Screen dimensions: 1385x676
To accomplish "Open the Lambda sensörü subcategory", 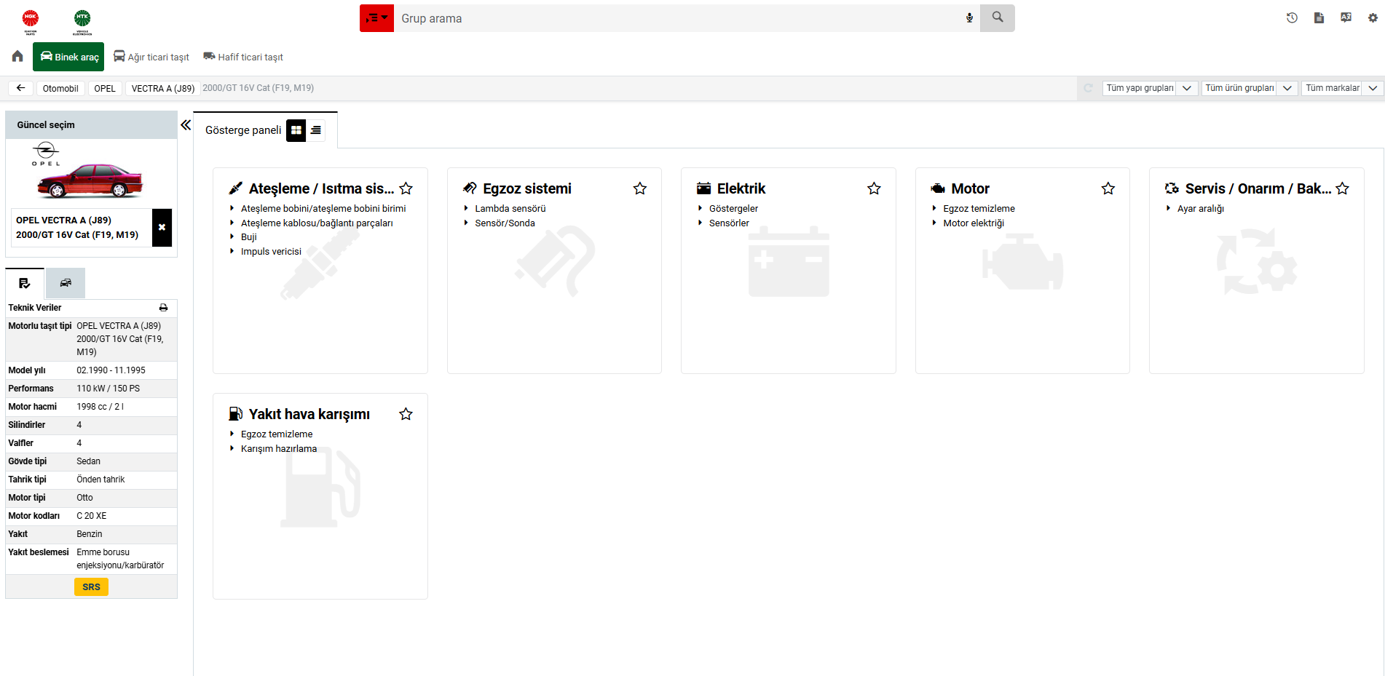I will click(510, 209).
